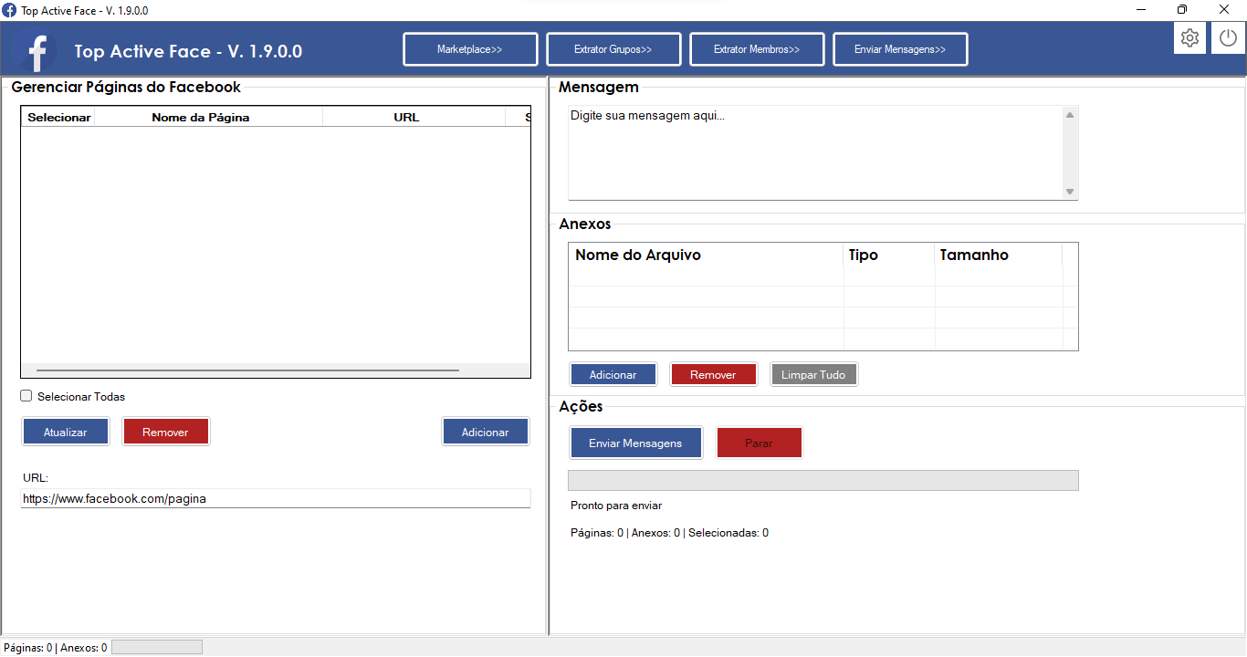This screenshot has width=1247, height=657.
Task: Click the status bar progress indicator
Action: click(x=156, y=647)
